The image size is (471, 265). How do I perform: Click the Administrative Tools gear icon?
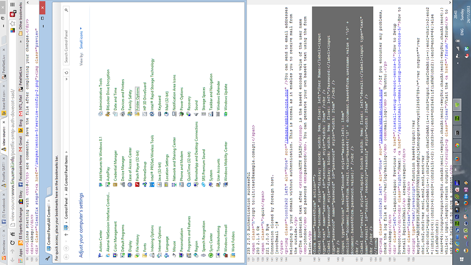(x=100, y=114)
